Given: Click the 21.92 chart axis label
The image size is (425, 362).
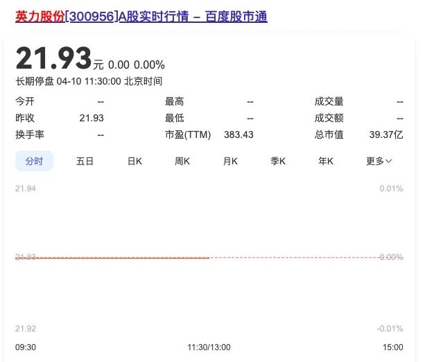Looking at the screenshot, I should pyautogui.click(x=26, y=329).
